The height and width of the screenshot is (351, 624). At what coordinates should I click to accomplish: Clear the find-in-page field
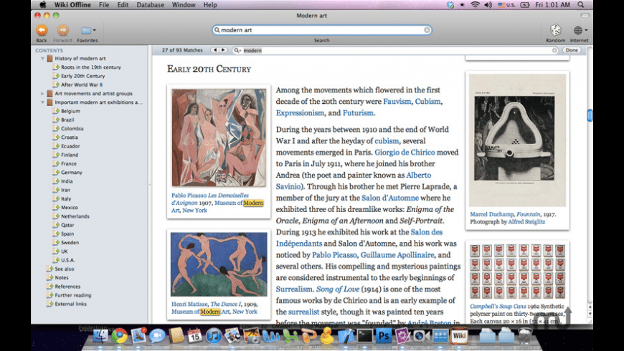(x=554, y=50)
